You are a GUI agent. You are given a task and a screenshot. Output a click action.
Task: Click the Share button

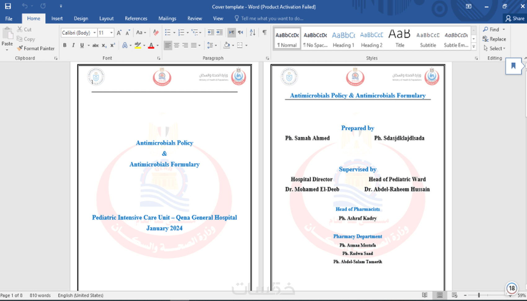coord(515,19)
